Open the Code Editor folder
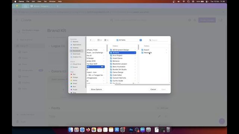239x134 pixels. 122,75
